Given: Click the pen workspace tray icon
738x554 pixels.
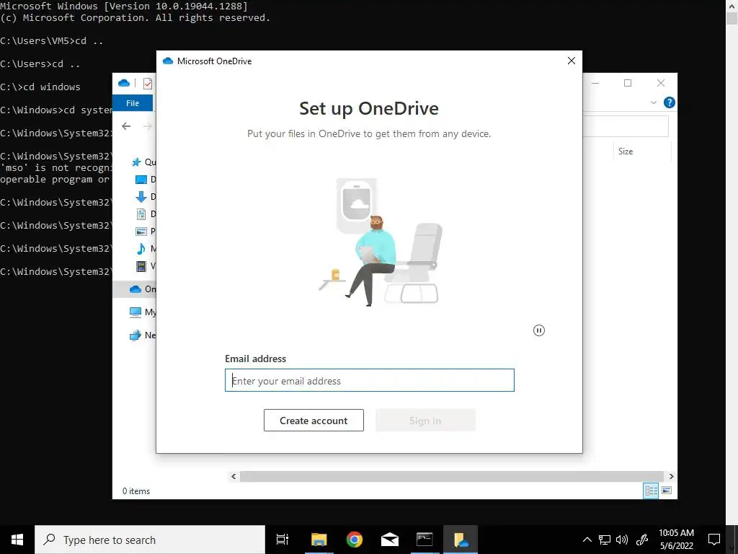Looking at the screenshot, I should tap(642, 540).
